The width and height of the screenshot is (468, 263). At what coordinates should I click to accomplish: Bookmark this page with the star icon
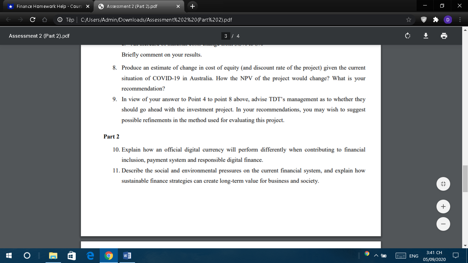[x=408, y=20]
